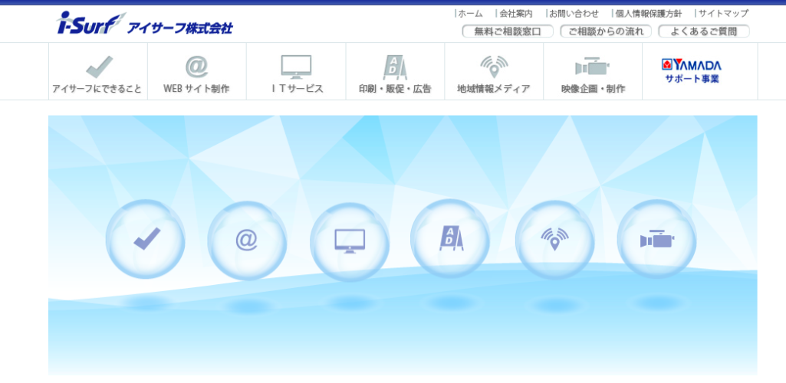Image resolution: width=786 pixels, height=383 pixels.
Task: Select the location signal bubble icon
Action: point(554,240)
